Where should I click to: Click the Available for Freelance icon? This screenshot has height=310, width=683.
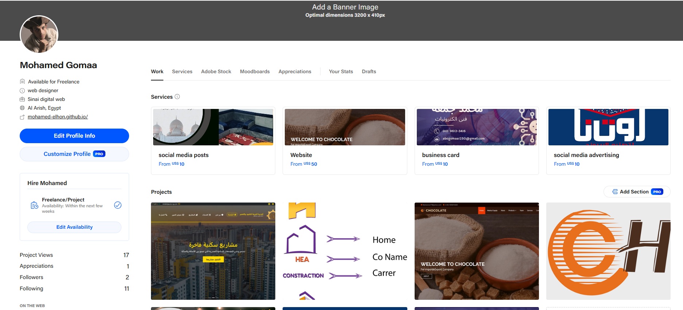pos(22,82)
